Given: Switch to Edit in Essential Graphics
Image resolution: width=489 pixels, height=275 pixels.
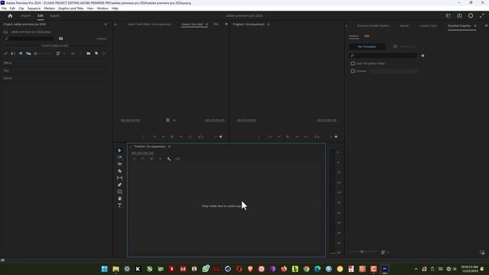Looking at the screenshot, I should tap(367, 36).
